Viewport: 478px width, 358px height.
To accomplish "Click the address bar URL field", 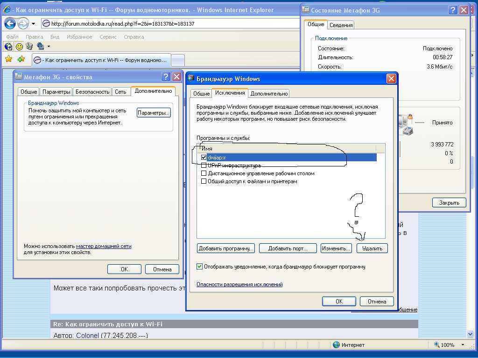I will (171, 23).
